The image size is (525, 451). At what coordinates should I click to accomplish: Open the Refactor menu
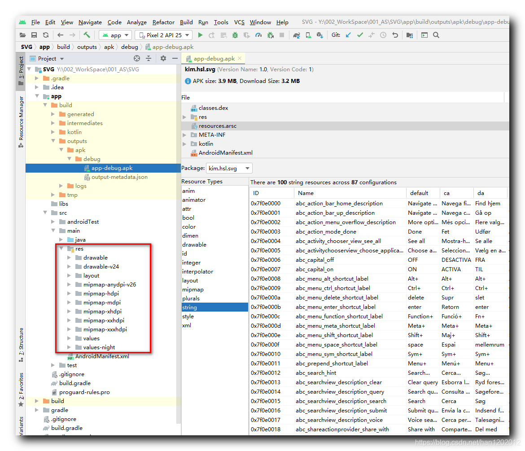pos(163,22)
